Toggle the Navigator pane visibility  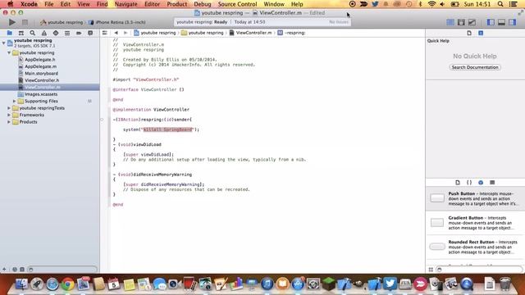(x=491, y=22)
